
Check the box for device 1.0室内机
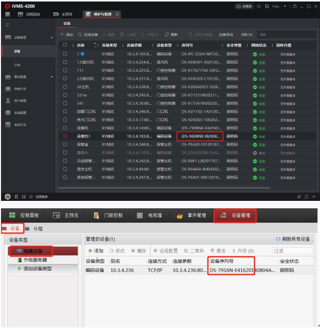[65, 62]
